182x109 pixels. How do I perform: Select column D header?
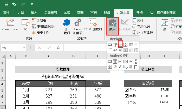click(73, 56)
